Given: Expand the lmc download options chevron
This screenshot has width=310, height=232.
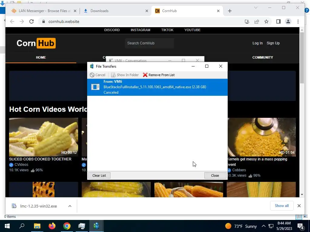Looking at the screenshot, I should coord(70,206).
